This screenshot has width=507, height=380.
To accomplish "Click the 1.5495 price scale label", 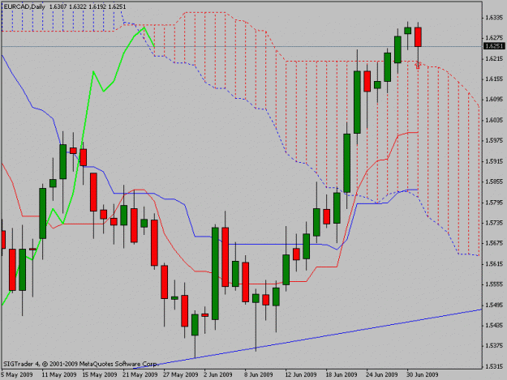I will [494, 305].
